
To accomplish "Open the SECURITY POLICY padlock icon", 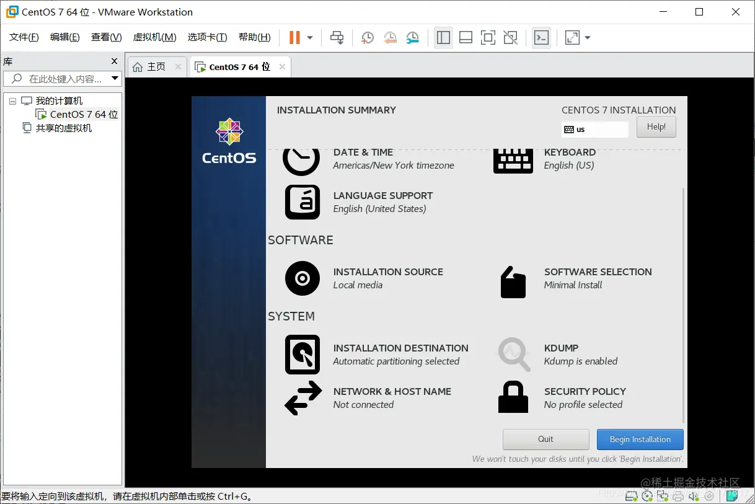I will click(x=513, y=397).
